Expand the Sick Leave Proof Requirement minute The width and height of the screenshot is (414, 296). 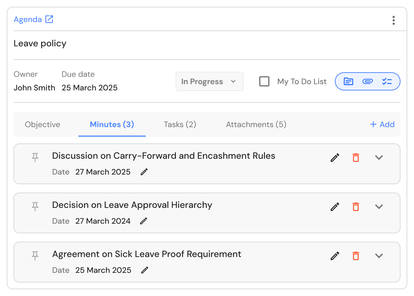pyautogui.click(x=379, y=256)
